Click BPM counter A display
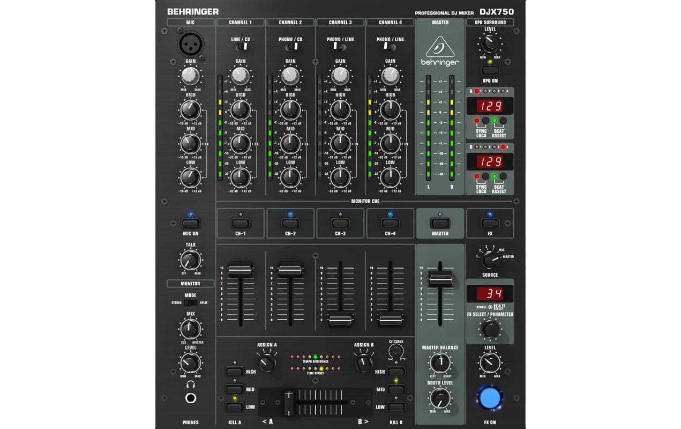Viewport: 681px width, 429px height. point(490,106)
